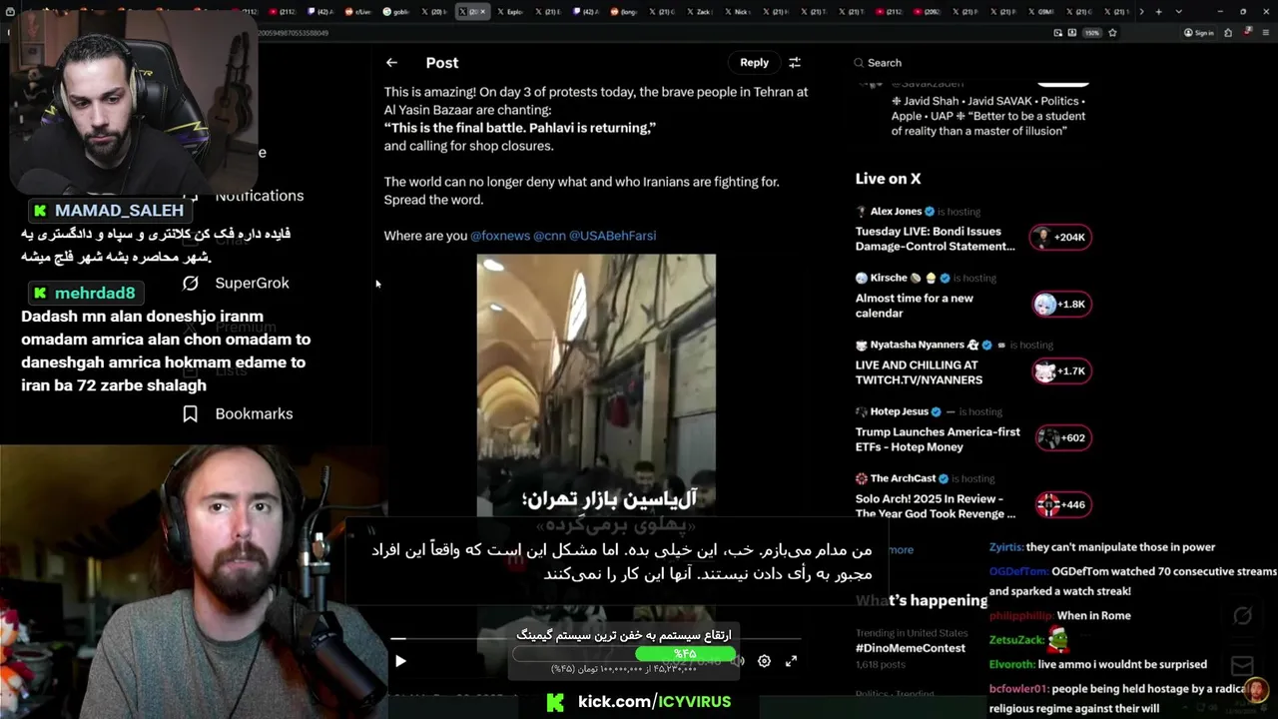This screenshot has height=719, width=1278.
Task: Open reply sort settings icon next to Reply
Action: click(x=795, y=62)
